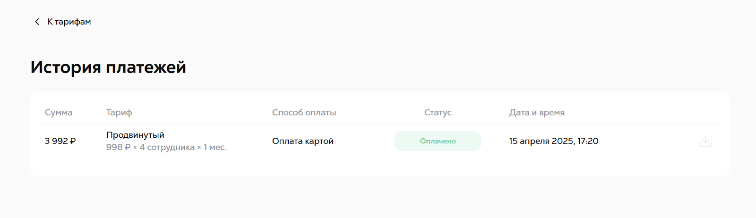The height and width of the screenshot is (218, 756).
Task: Click the ruble sign in the amount cell
Action: (x=73, y=141)
